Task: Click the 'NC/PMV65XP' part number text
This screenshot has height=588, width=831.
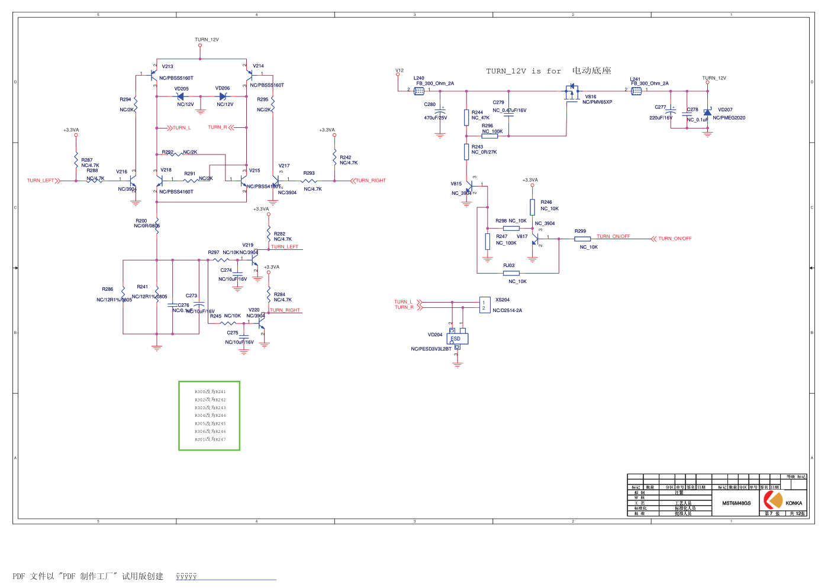Action: tap(597, 102)
